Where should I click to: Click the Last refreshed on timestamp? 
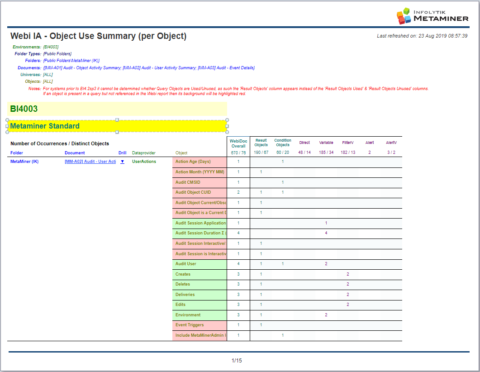(422, 36)
